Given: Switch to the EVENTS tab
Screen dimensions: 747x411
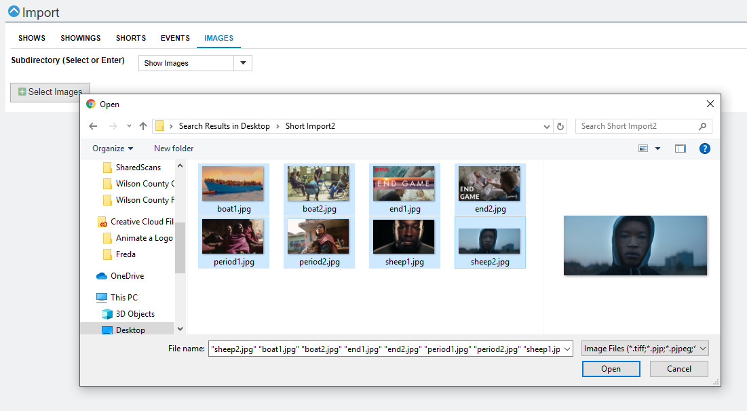Looking at the screenshot, I should (x=175, y=38).
